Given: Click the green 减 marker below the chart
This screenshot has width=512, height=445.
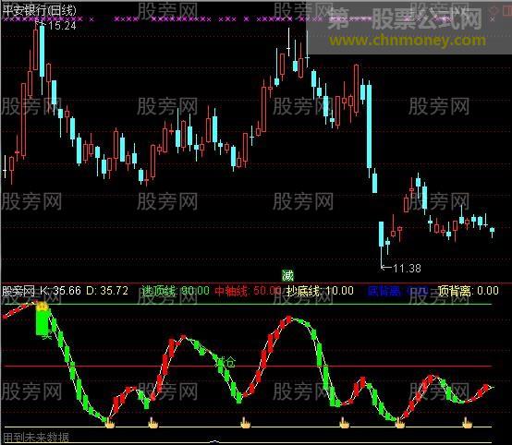Looking at the screenshot, I should 287,276.
